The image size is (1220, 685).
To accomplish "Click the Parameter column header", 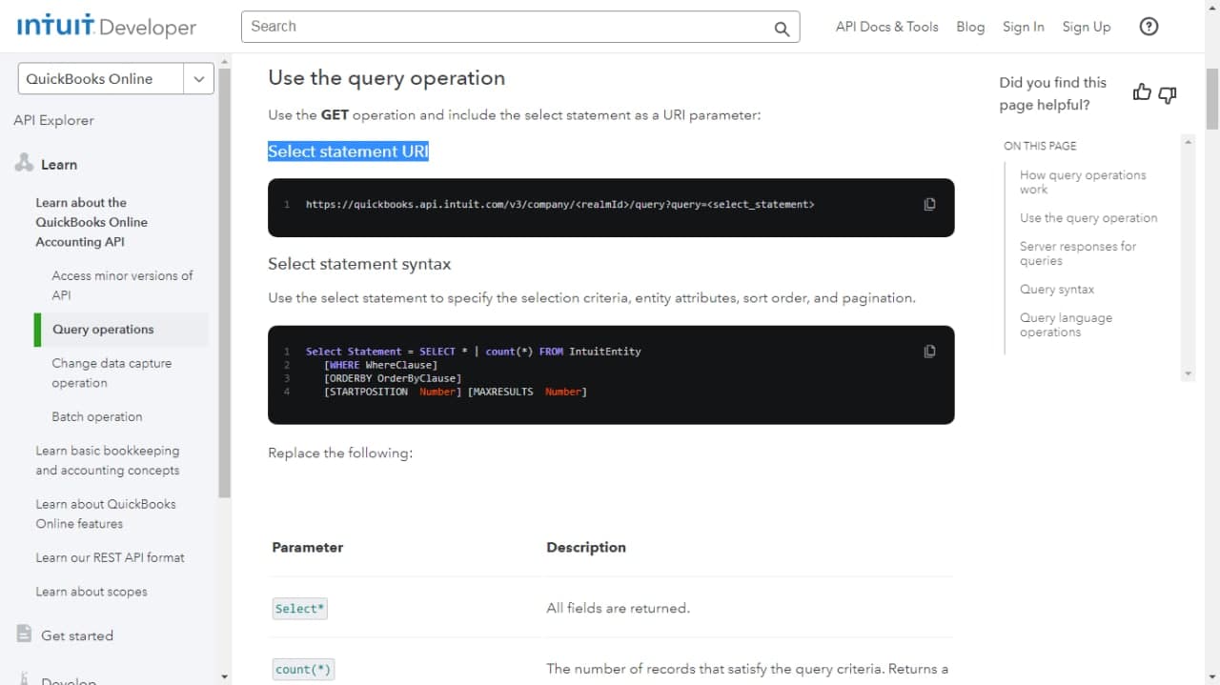I will click(308, 548).
